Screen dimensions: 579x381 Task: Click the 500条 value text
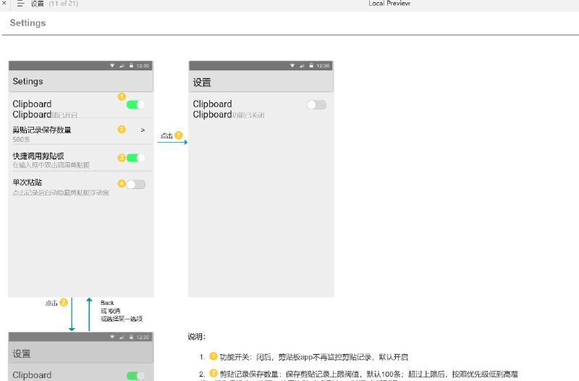[x=21, y=139]
